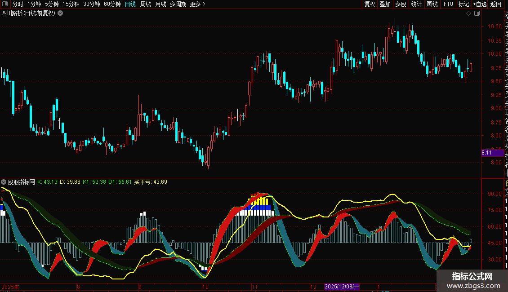The height and width of the screenshot is (292, 508).
Task: Click the 标记 mark button
Action: 463,4
